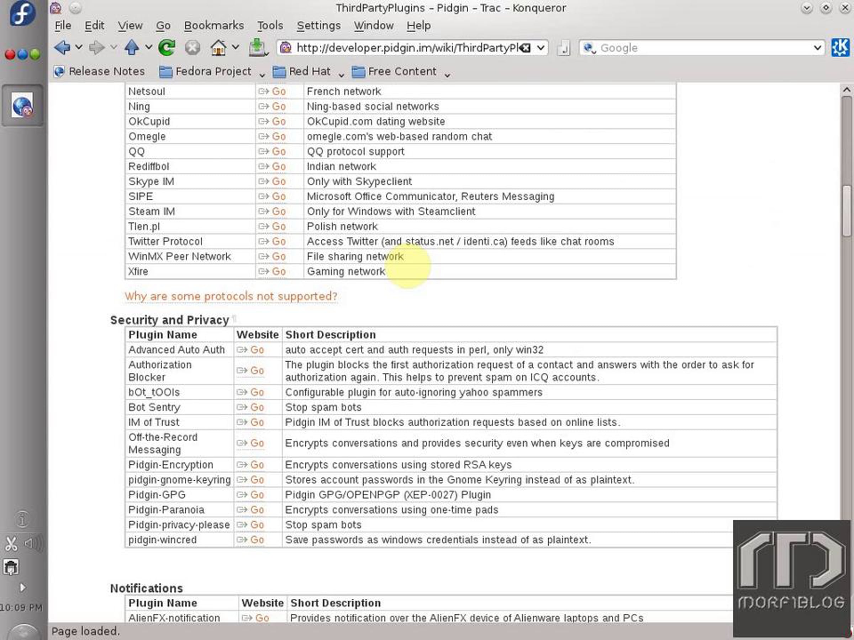
Task: Expand the Back button history dropdown
Action: tap(79, 47)
